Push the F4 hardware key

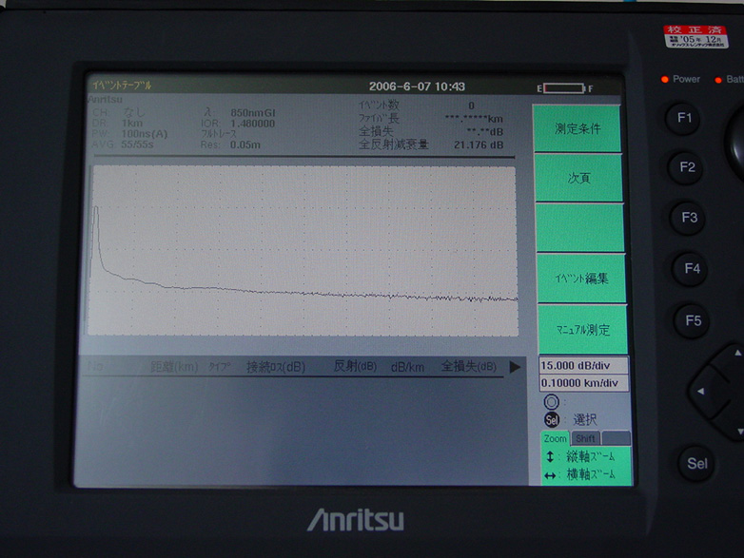click(692, 269)
